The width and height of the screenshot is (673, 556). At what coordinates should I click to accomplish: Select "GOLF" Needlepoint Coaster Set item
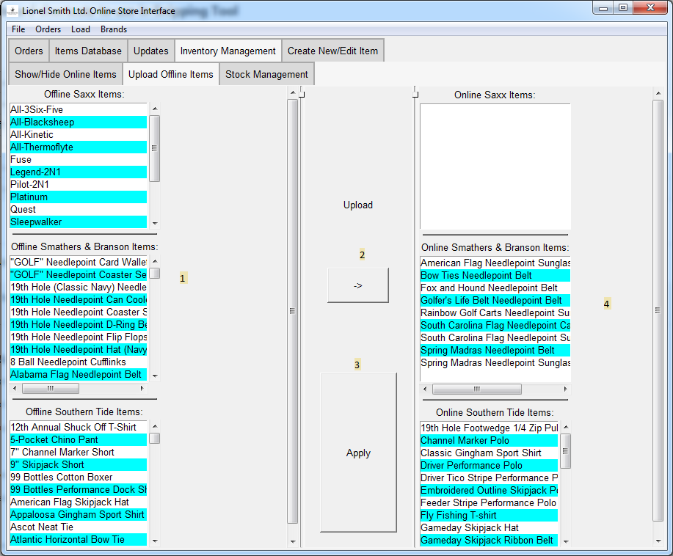pyautogui.click(x=78, y=274)
